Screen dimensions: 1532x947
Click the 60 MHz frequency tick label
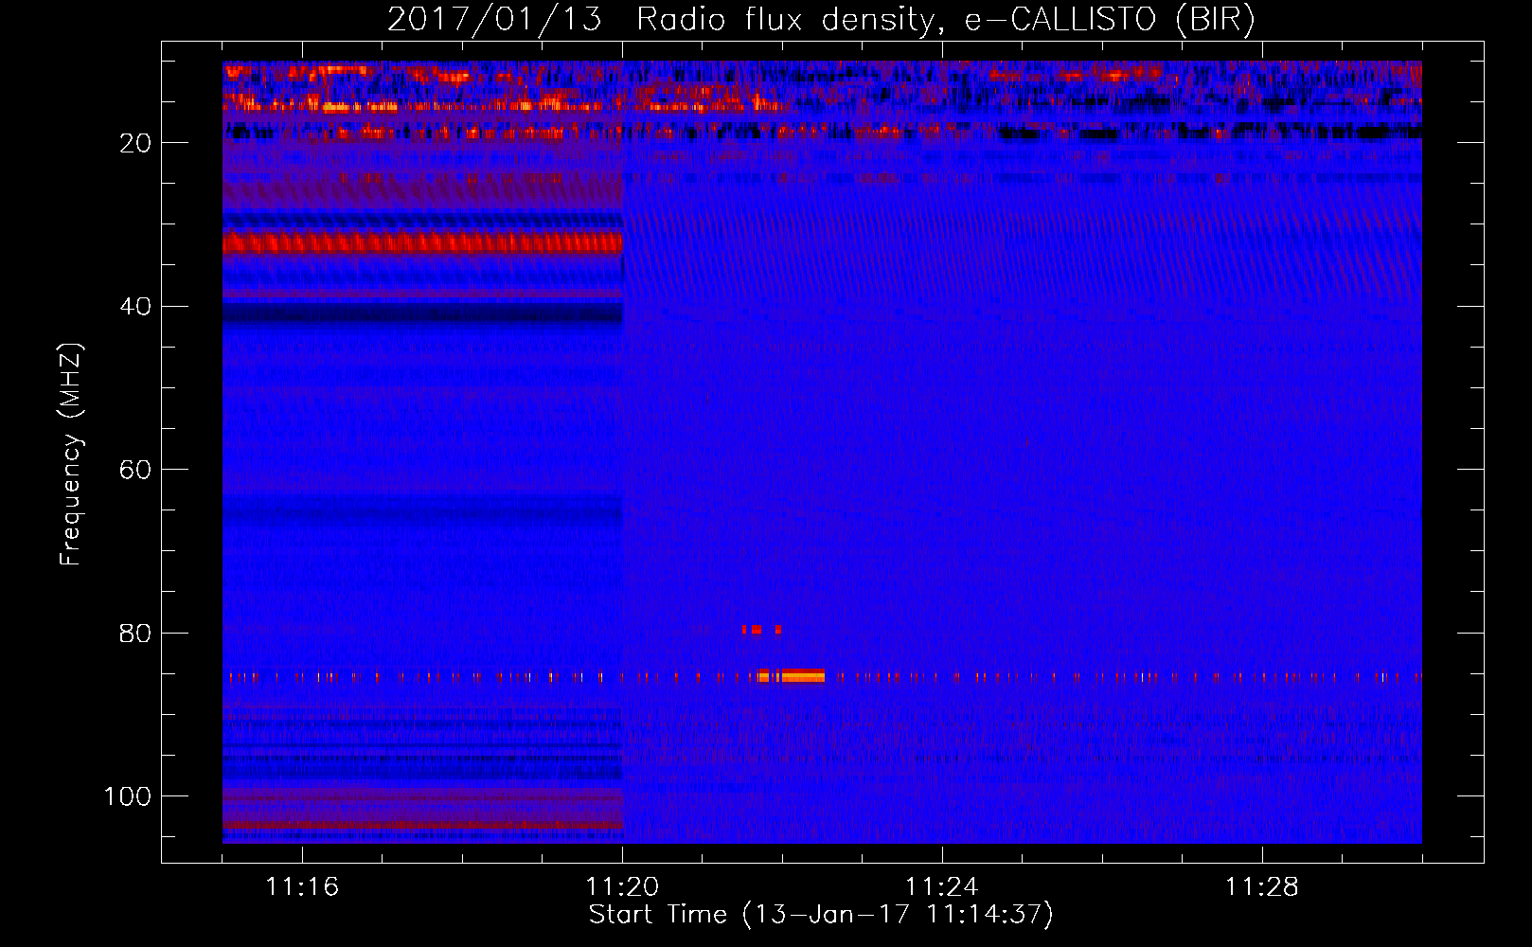pyautogui.click(x=136, y=470)
